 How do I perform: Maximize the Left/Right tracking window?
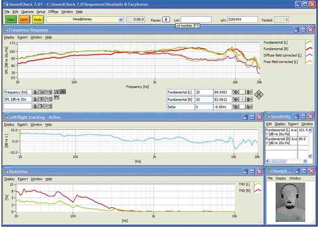(252, 117)
